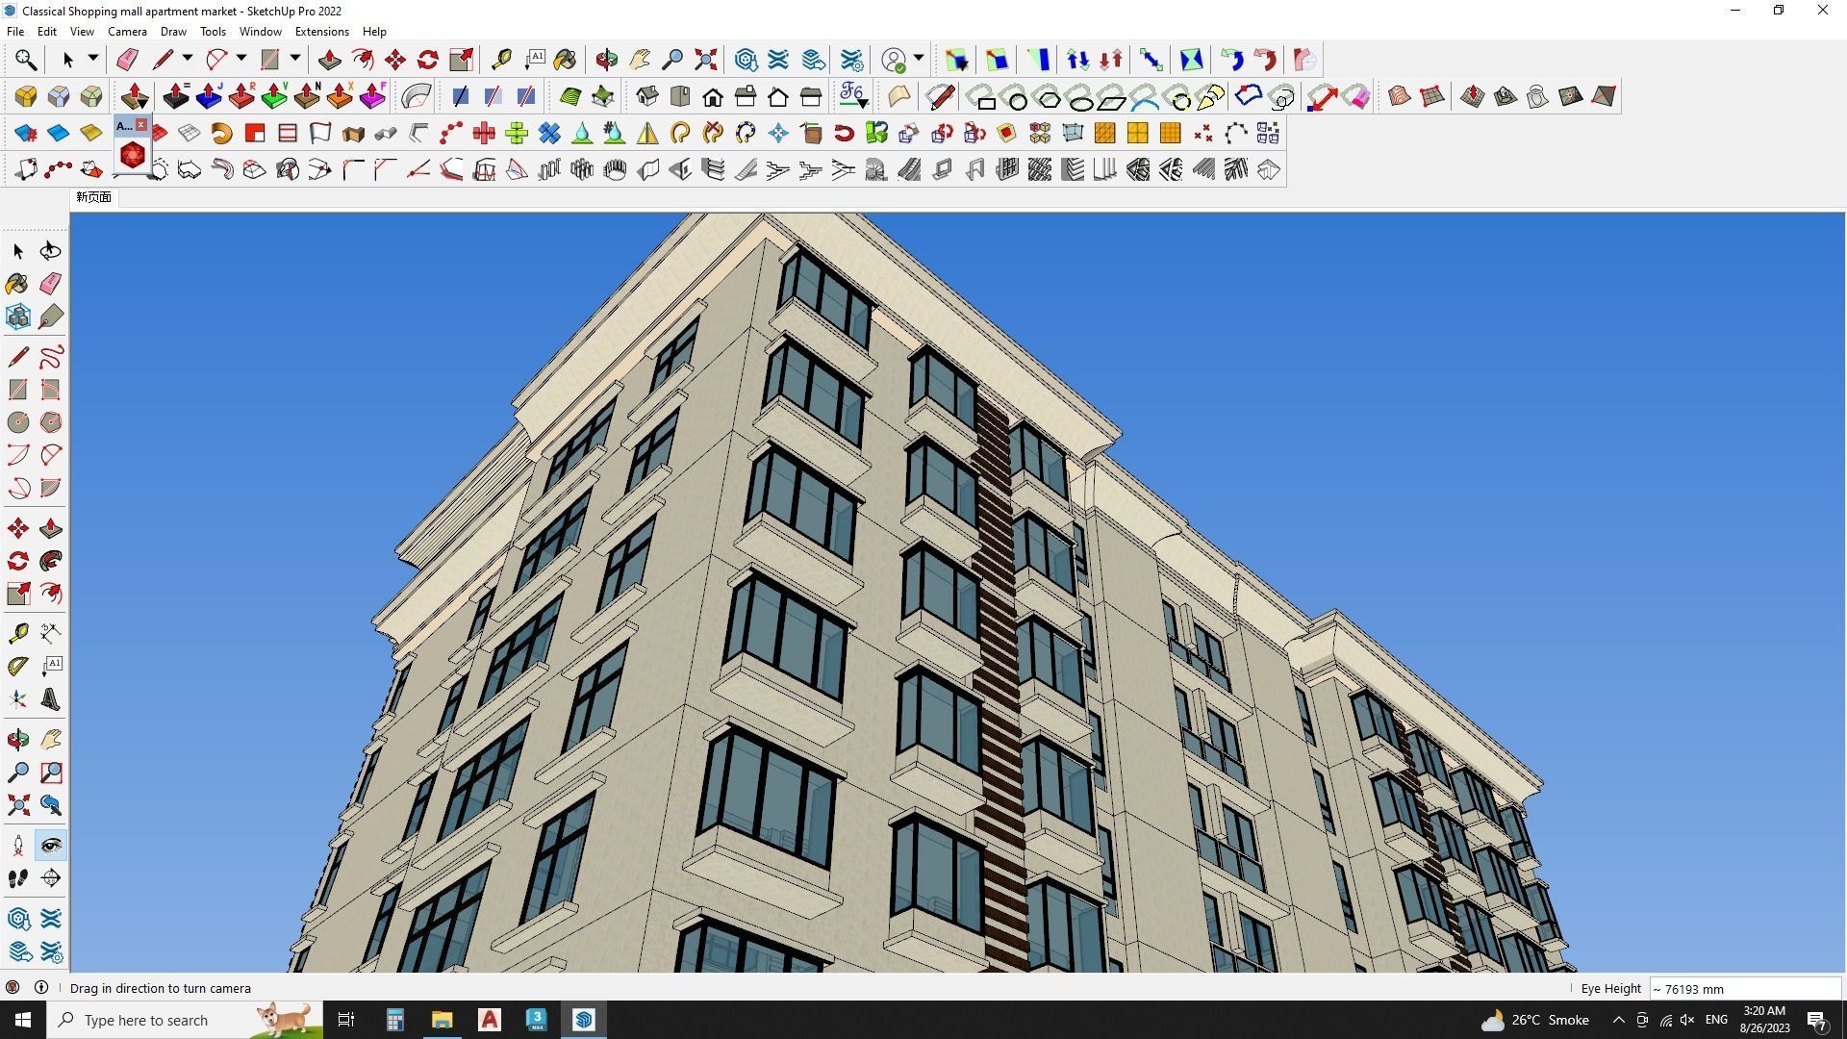Open the Camera menu
Screen dimensions: 1847x1039
click(x=127, y=32)
